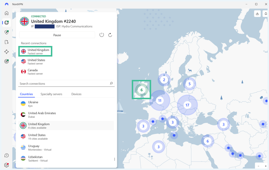Viewport: 269px width, 170px height.
Task: Click the Recent connections heading
Action: coord(34,43)
